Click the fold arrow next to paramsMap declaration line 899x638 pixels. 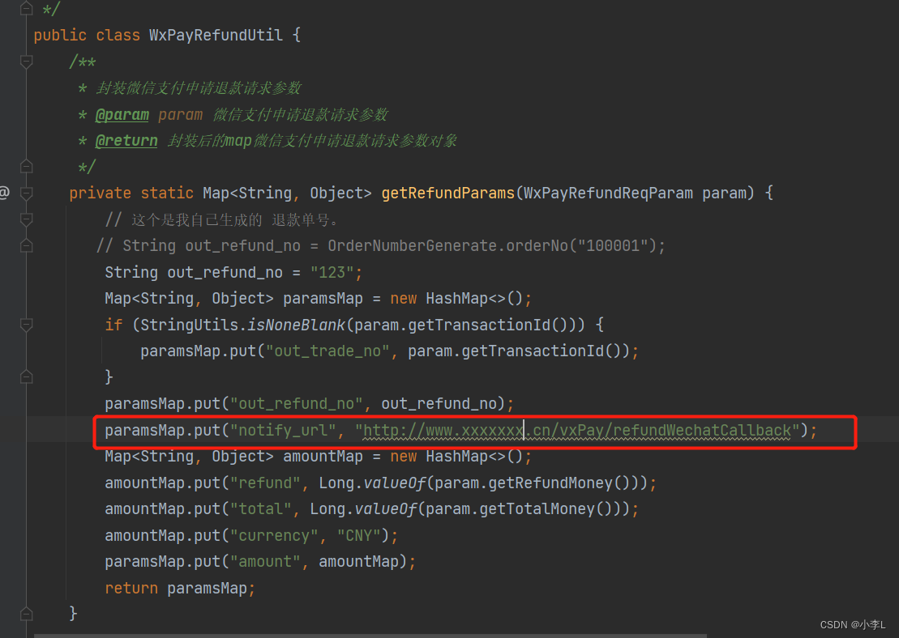tap(26, 298)
